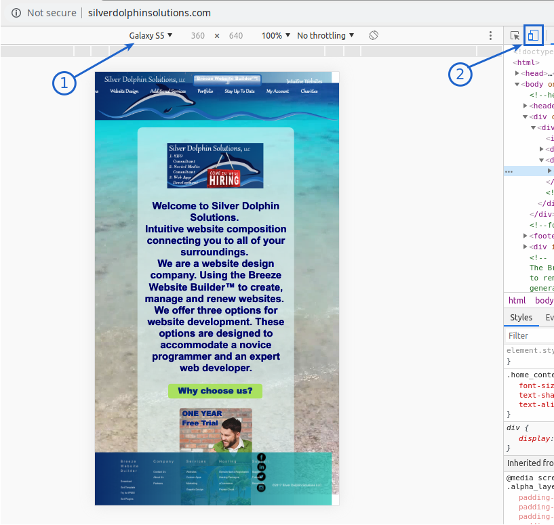Click the Silver Dolphin Solutions header logo
The height and width of the screenshot is (525, 554).
(x=145, y=79)
